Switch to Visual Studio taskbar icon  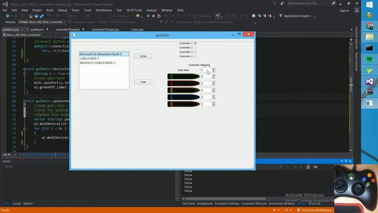coord(369,81)
